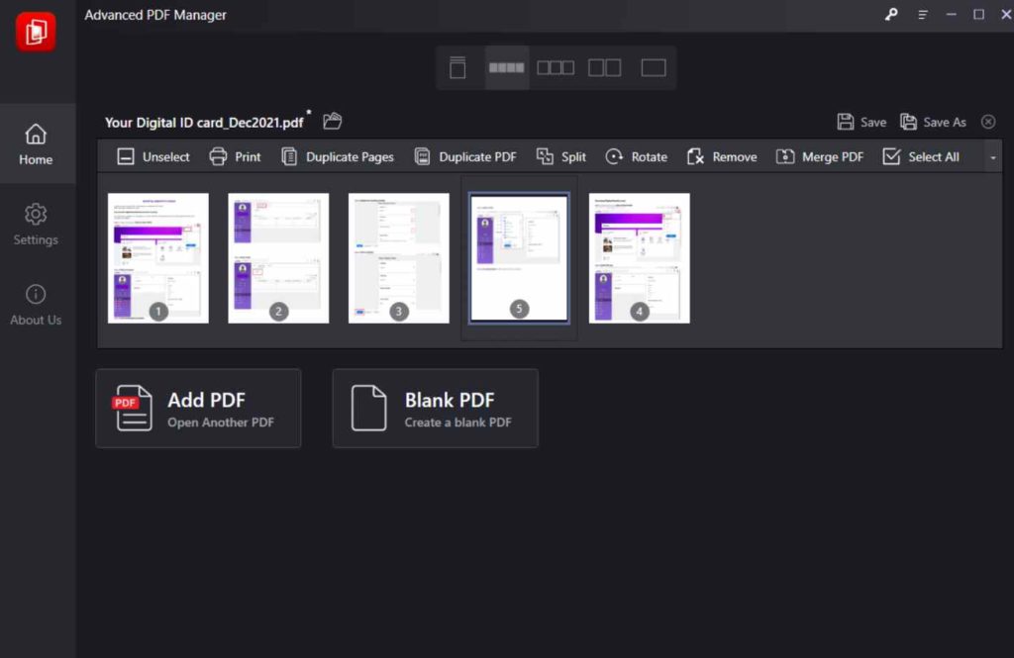
Task: Maximize the Advanced PDF Manager window
Action: point(979,14)
